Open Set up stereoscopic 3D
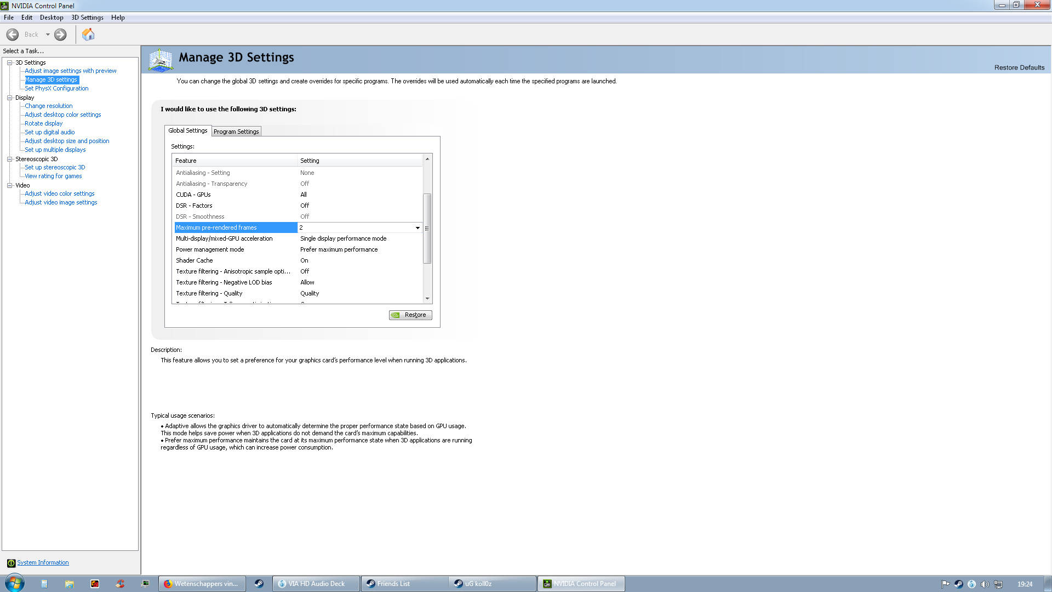 55,167
